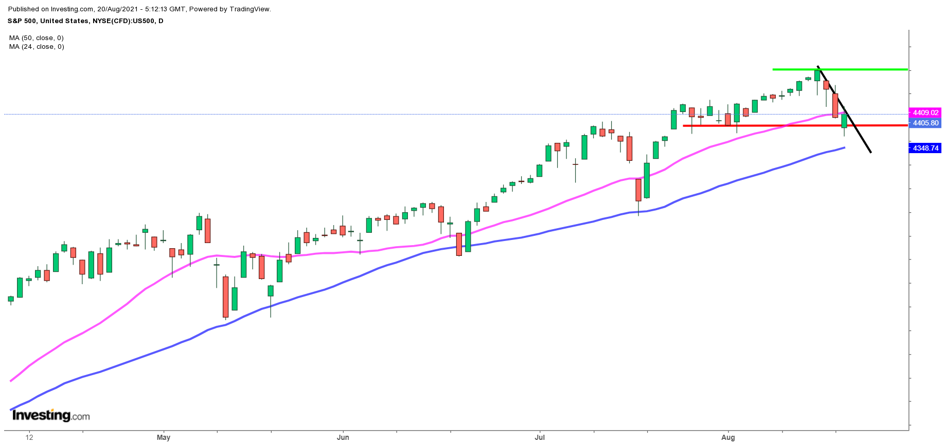Click the magenta 4409.02 price label
945x445 pixels.
point(925,113)
